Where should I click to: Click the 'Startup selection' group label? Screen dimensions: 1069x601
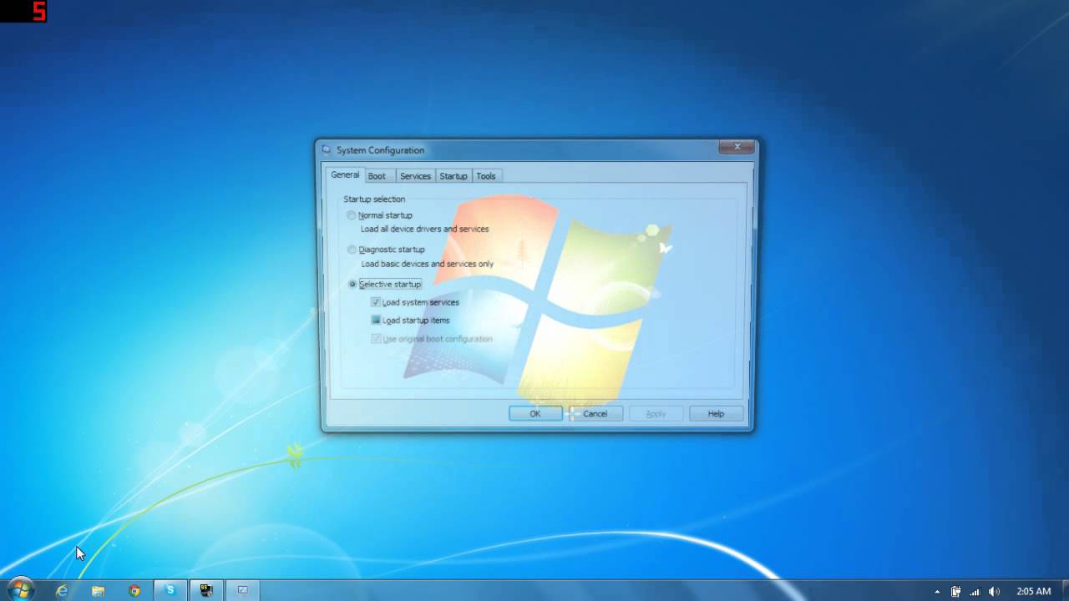(x=374, y=199)
